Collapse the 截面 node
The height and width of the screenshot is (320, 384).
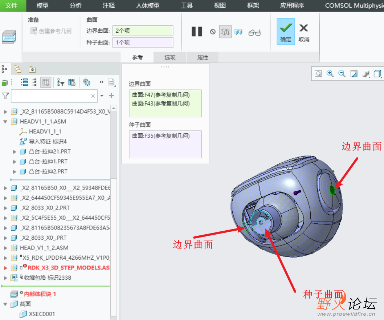[5, 304]
